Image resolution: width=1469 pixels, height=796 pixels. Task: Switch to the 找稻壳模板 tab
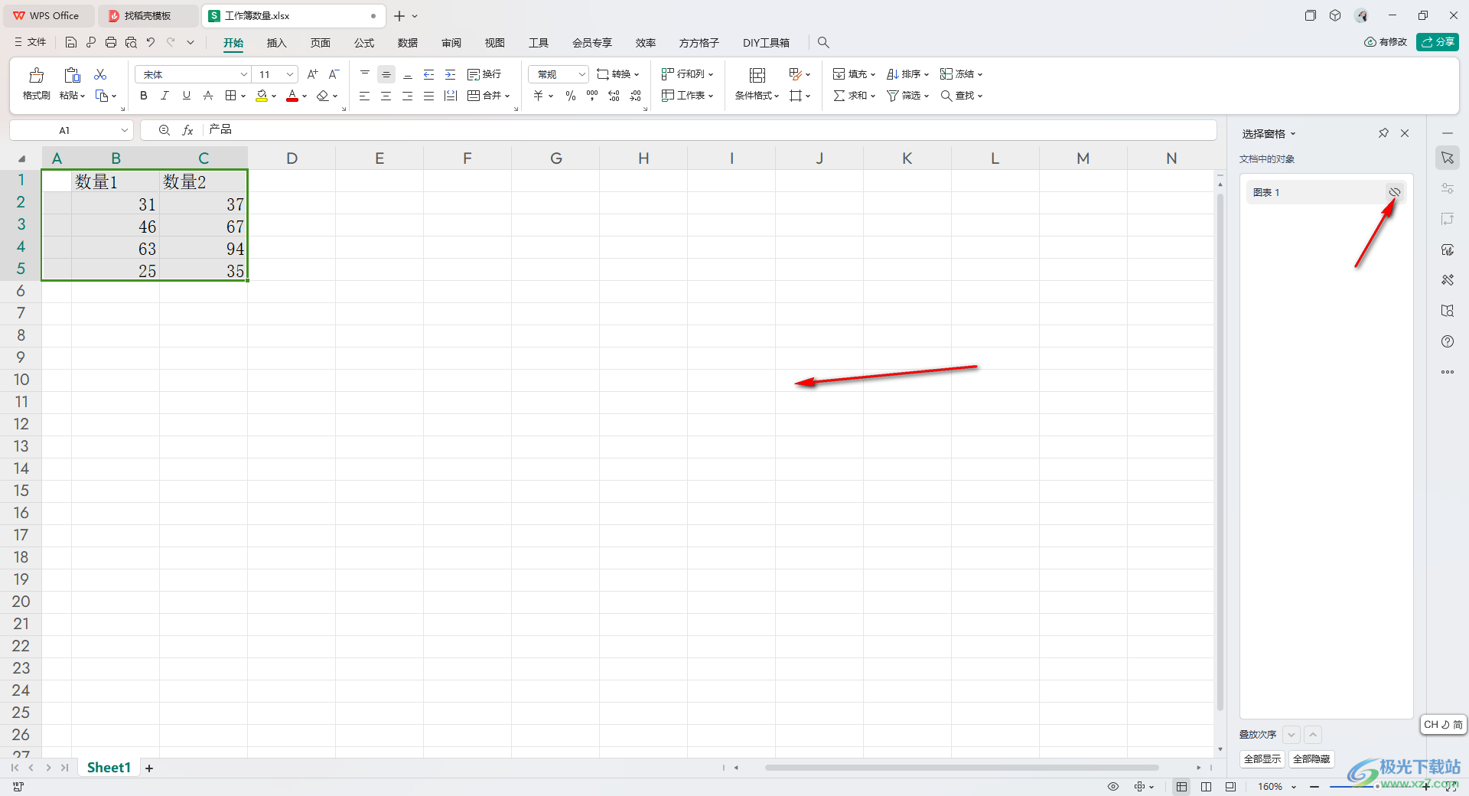148,15
